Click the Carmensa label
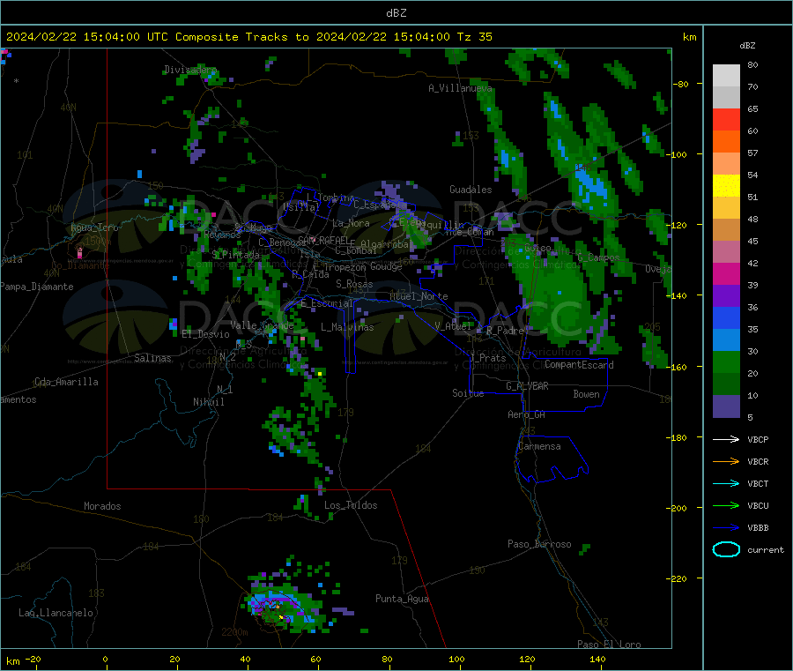This screenshot has width=793, height=671. [x=539, y=447]
